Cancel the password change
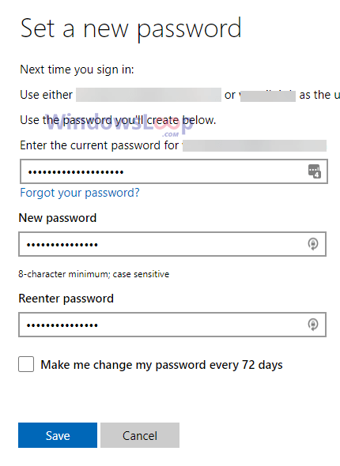This screenshot has height=466, width=340. (x=140, y=435)
